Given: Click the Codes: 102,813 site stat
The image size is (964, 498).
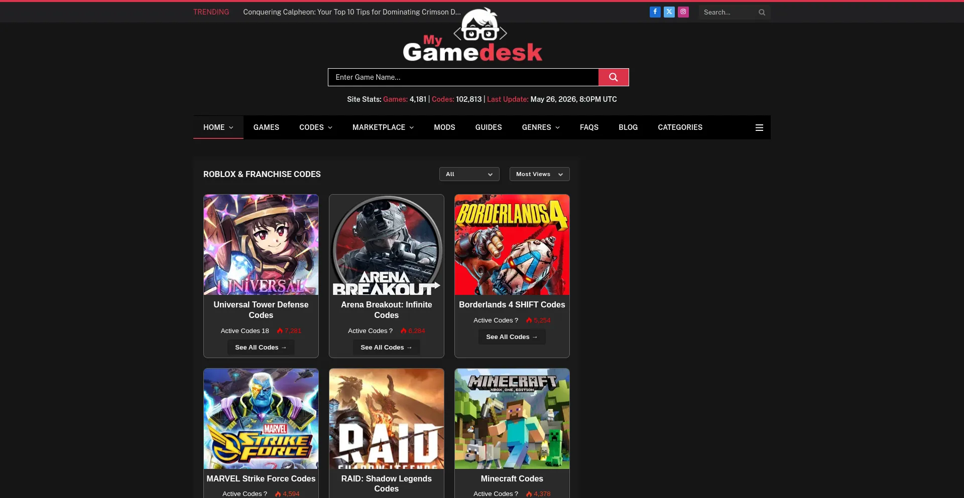Looking at the screenshot, I should [456, 99].
